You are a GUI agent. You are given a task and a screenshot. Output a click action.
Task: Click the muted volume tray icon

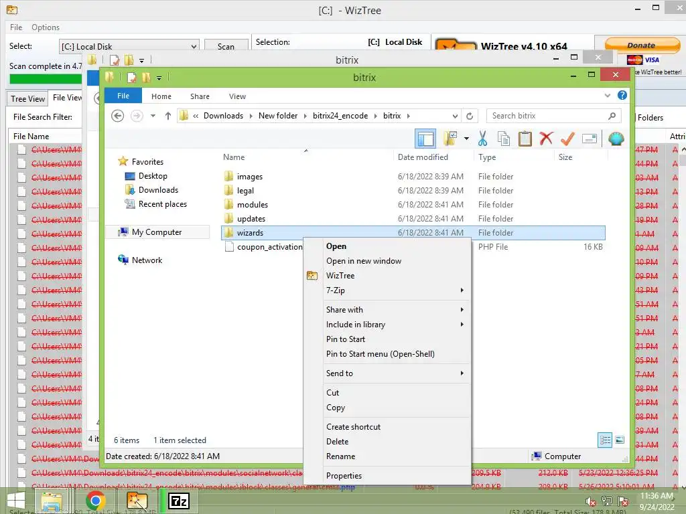click(591, 501)
